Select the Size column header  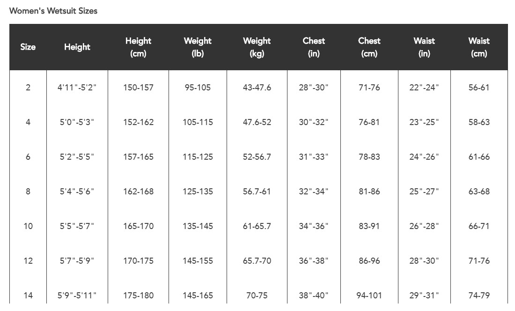tap(28, 47)
